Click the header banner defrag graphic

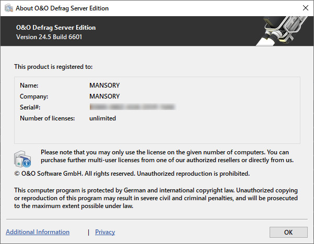(x=280, y=31)
